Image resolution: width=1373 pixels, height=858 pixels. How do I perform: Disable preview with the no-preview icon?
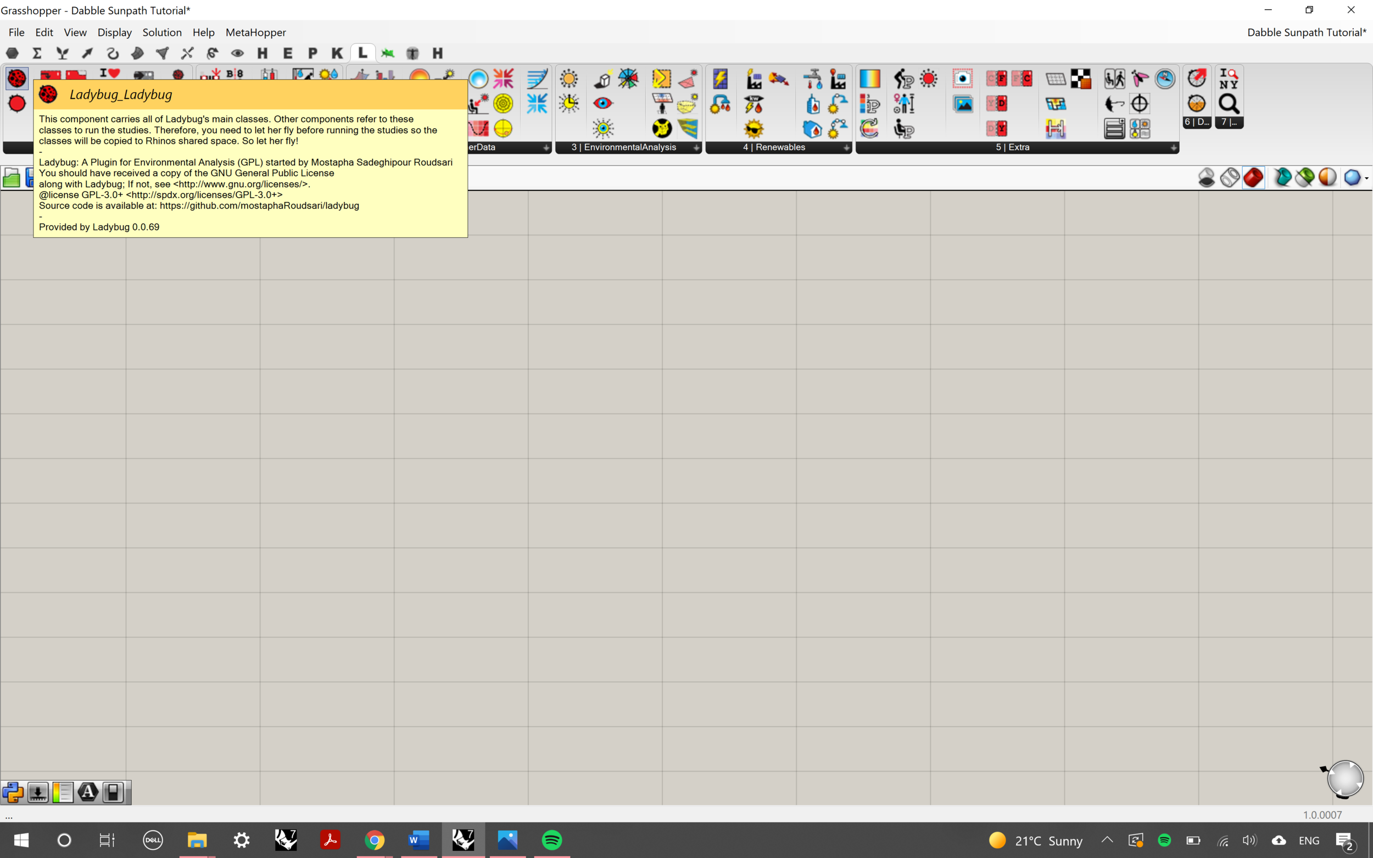coord(1207,178)
